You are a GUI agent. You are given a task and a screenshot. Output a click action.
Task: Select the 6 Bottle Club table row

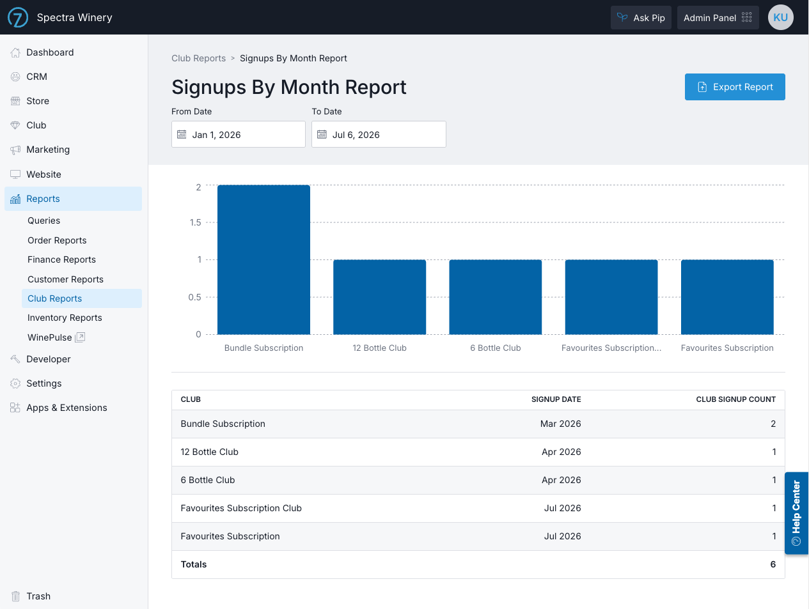[478, 480]
